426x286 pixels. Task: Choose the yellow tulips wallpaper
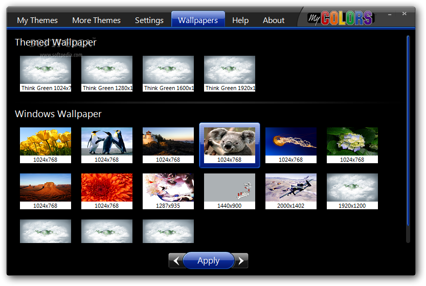point(46,145)
